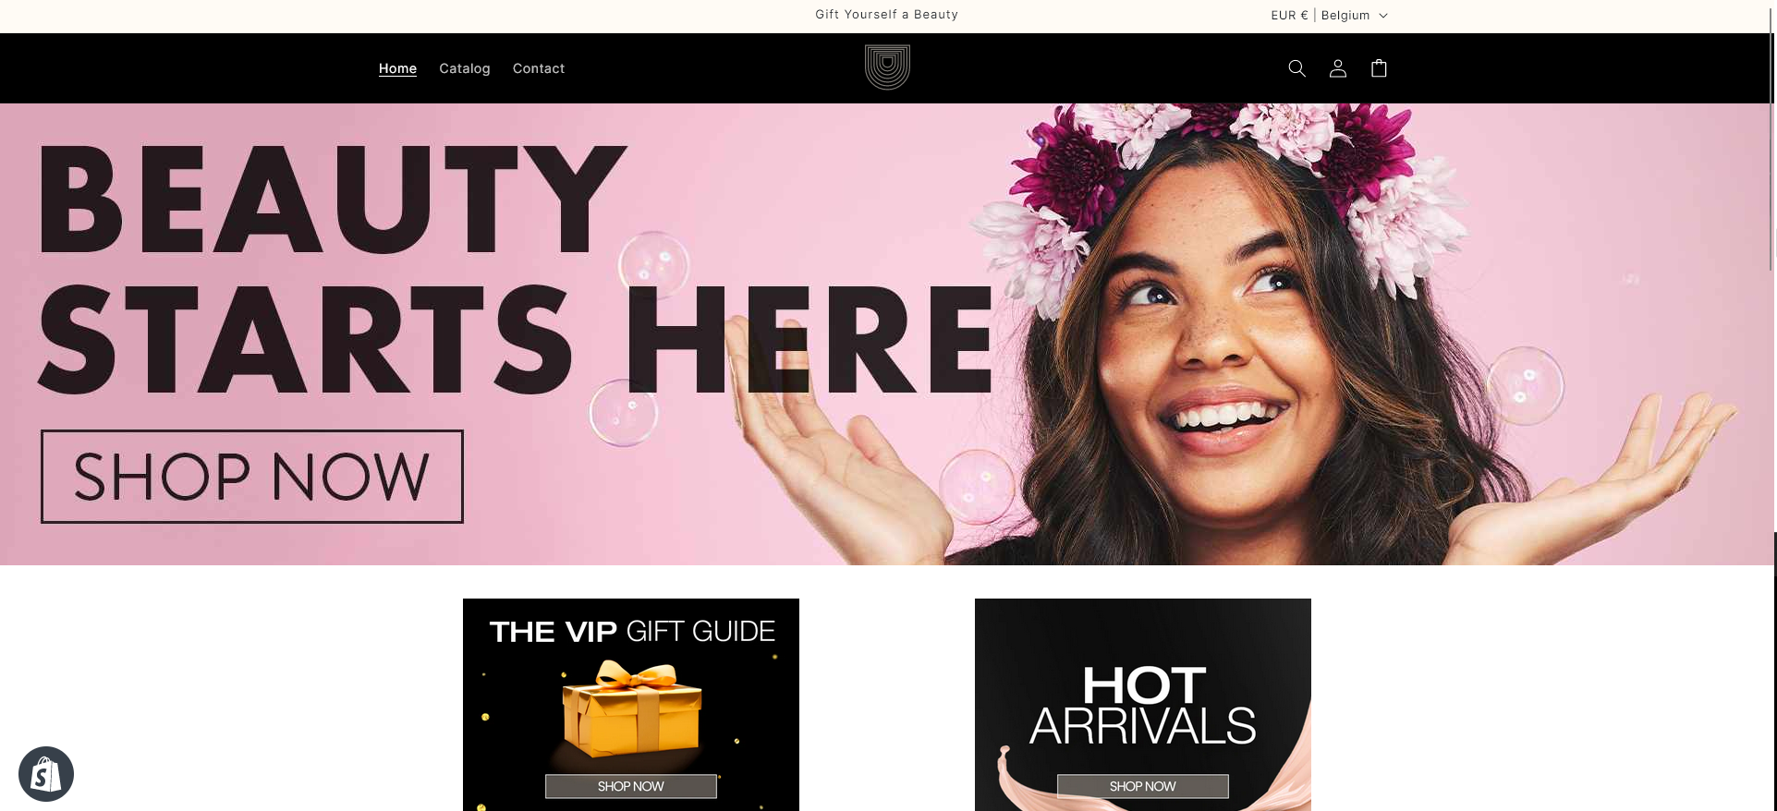1777x811 pixels.
Task: Click the Gift Yourself a Beauty announcement
Action: pos(887,15)
